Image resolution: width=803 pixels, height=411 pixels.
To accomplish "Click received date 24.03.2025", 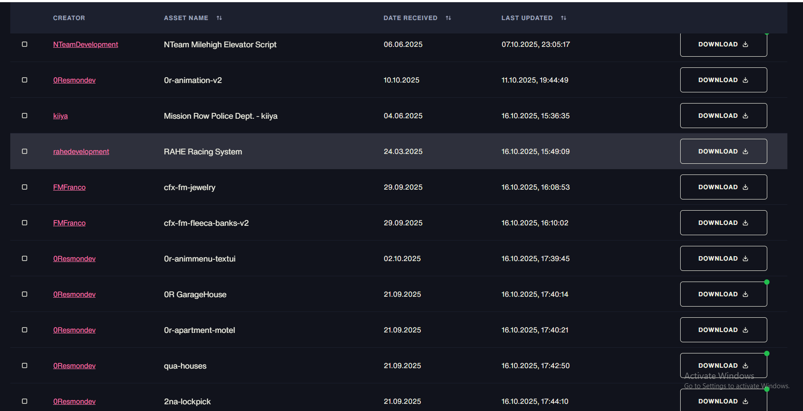I will 403,151.
